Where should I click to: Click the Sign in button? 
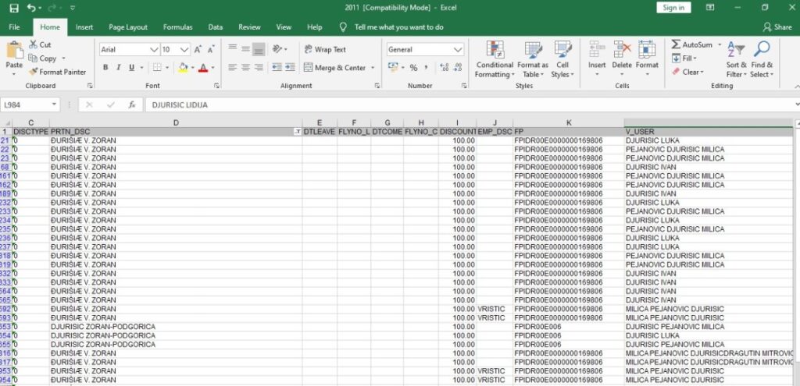pyautogui.click(x=673, y=8)
